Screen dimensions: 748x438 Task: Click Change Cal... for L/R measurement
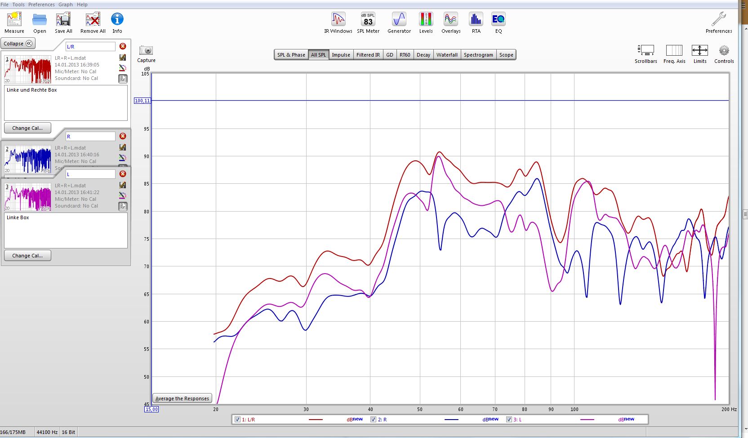point(27,128)
